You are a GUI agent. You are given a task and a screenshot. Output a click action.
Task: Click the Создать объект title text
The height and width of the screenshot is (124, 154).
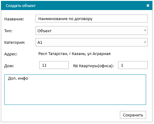point(21,6)
